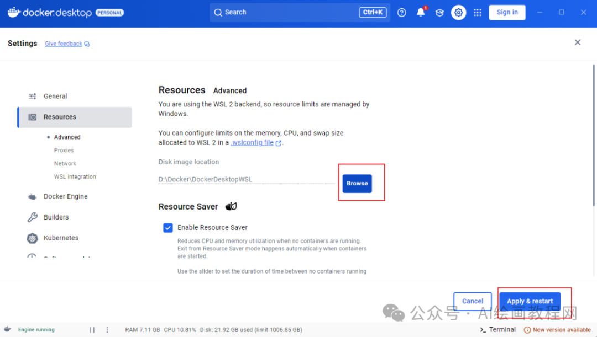
Task: Click the Builders wrench icon
Action: point(33,217)
